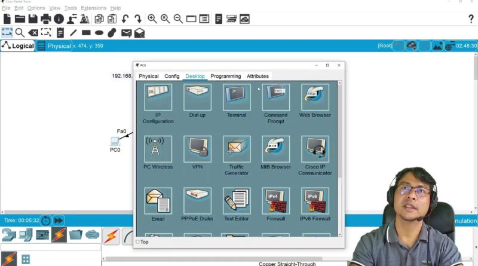Screen dimensions: 478x266
Task: Switch to Programming tab in PC0
Action: coord(226,77)
